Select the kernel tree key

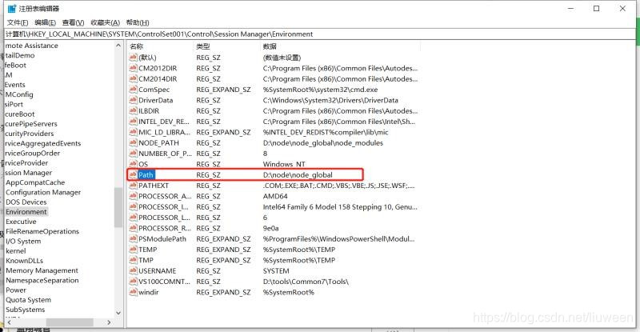pyautogui.click(x=15, y=250)
